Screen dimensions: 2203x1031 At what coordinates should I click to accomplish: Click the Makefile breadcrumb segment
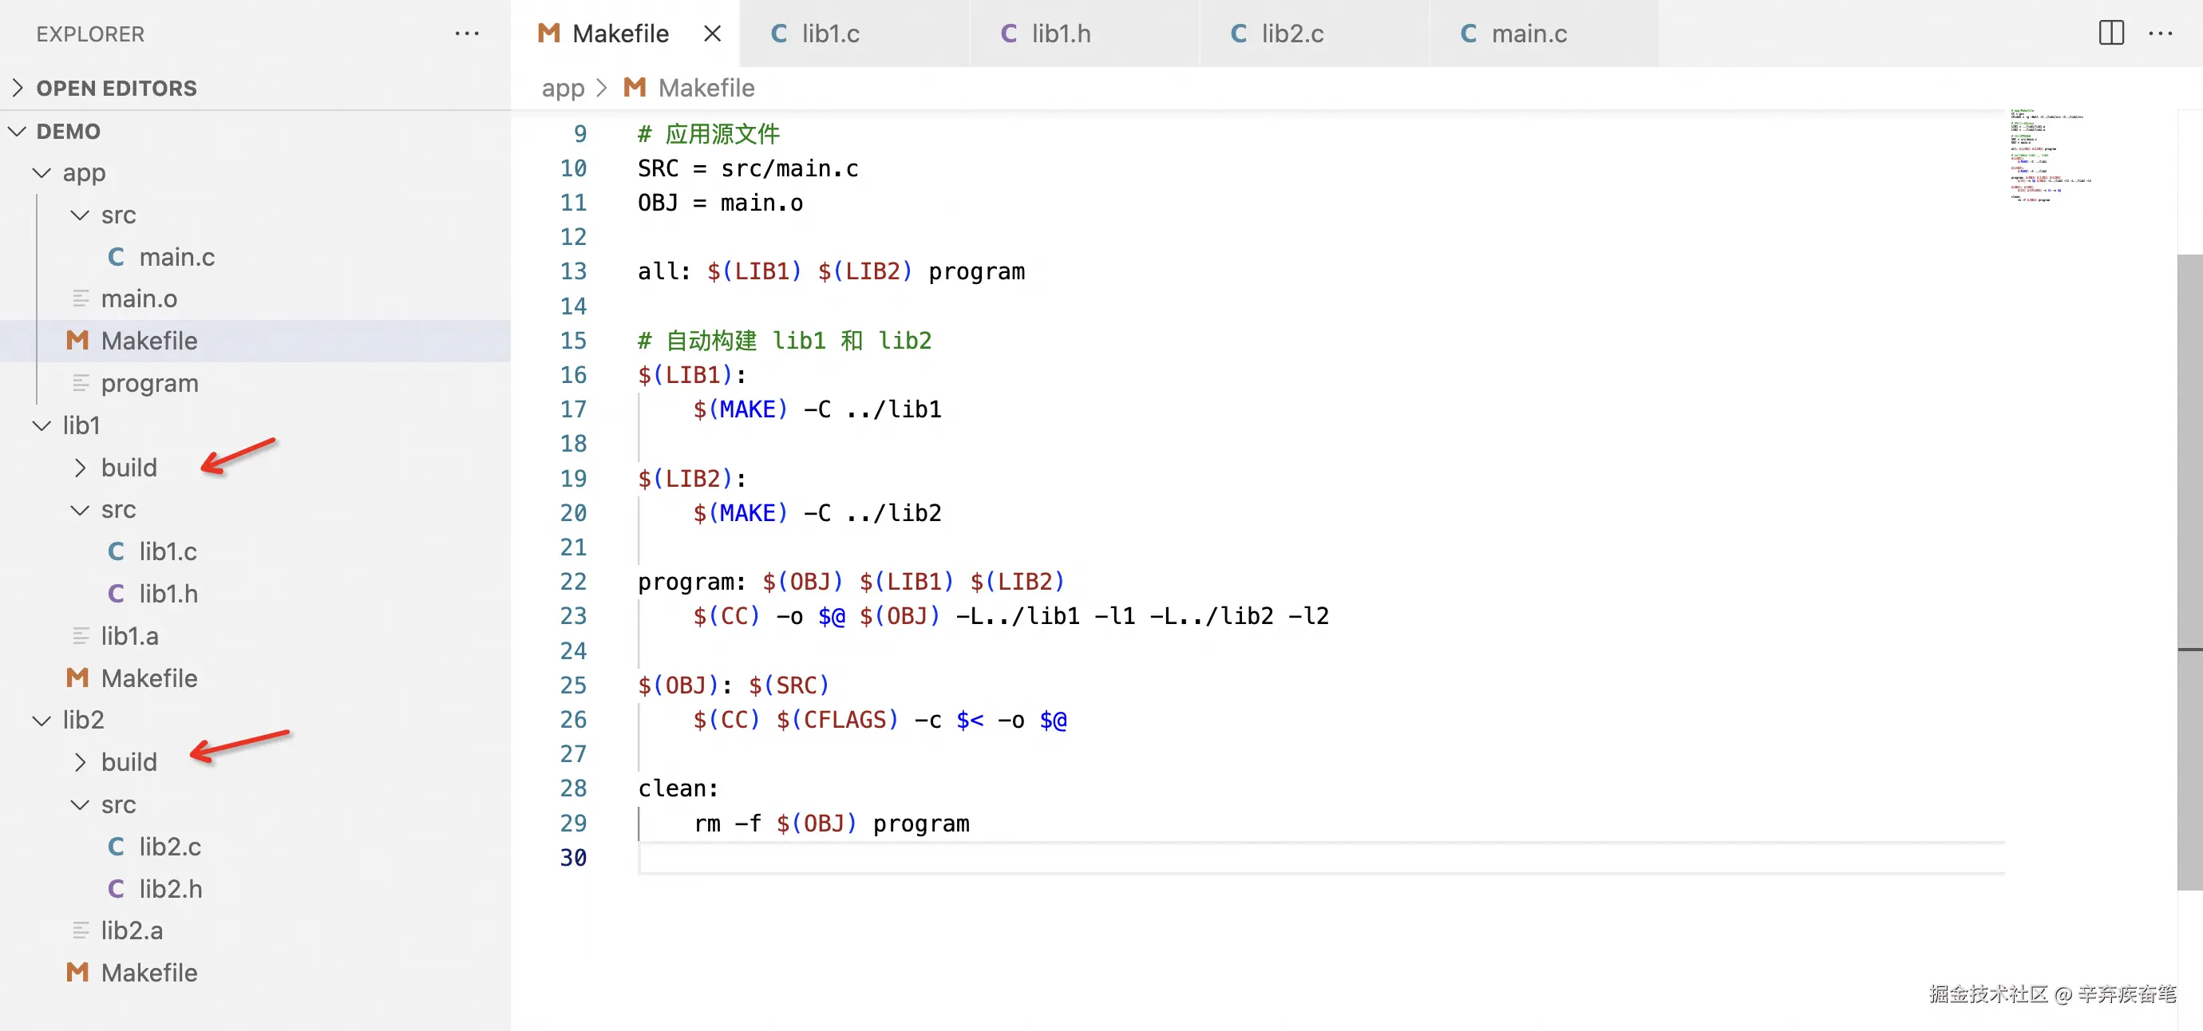click(x=706, y=88)
